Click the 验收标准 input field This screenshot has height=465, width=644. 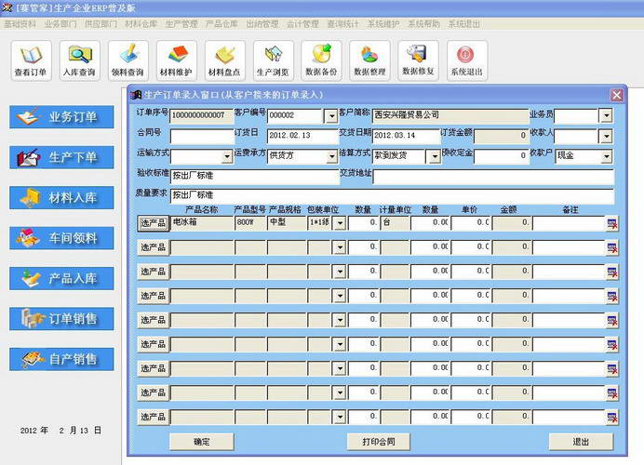[254, 177]
